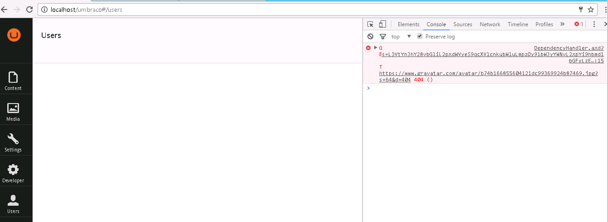Open the Media section
The width and height of the screenshot is (608, 222).
(x=13, y=112)
